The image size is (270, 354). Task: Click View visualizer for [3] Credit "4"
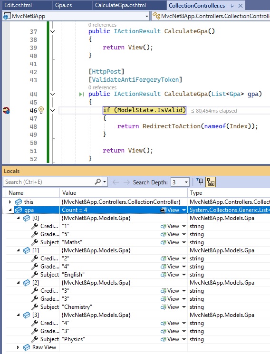(170, 323)
